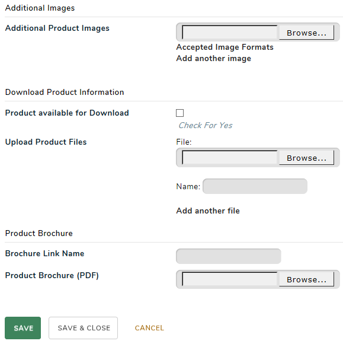Screen dimensions: 343x344
Task: Click the SAVE & CLOSE button
Action: pyautogui.click(x=84, y=328)
